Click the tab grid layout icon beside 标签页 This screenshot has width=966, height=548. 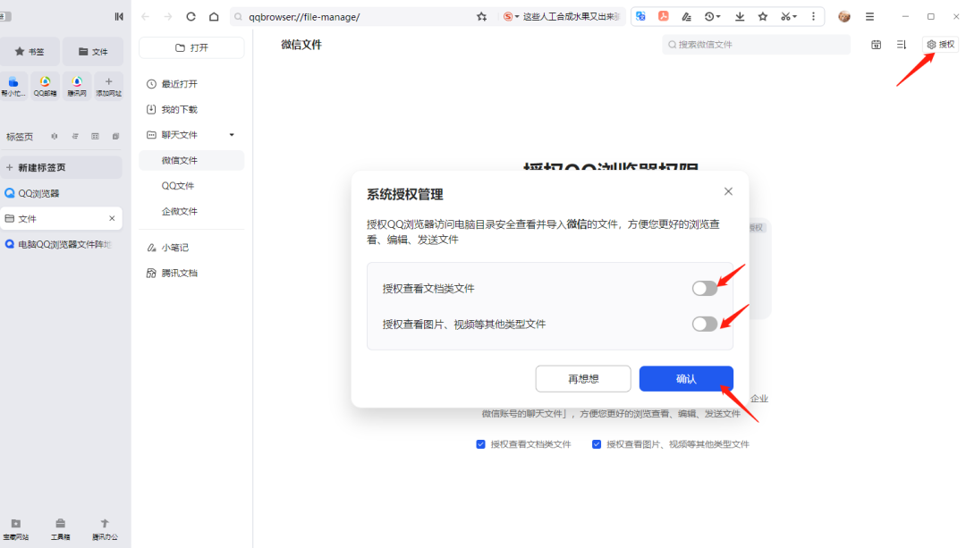pyautogui.click(x=95, y=136)
